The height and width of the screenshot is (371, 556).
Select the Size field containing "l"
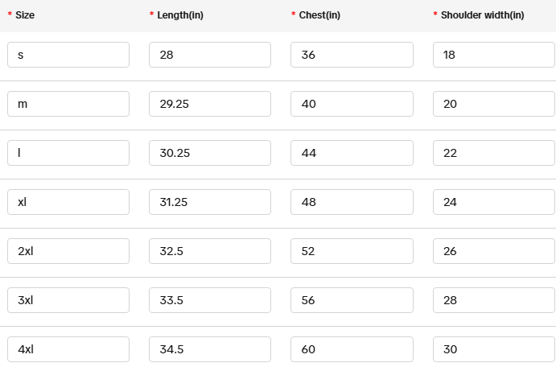point(68,153)
